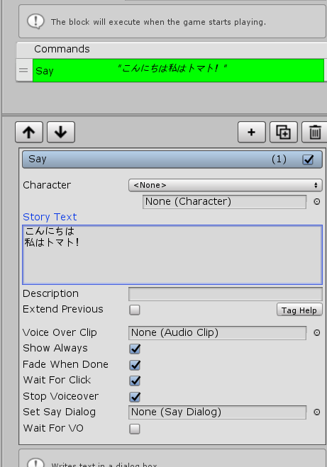Viewport: 327px width, 467px height.
Task: Toggle the Say command enabled checkbox
Action: point(308,159)
